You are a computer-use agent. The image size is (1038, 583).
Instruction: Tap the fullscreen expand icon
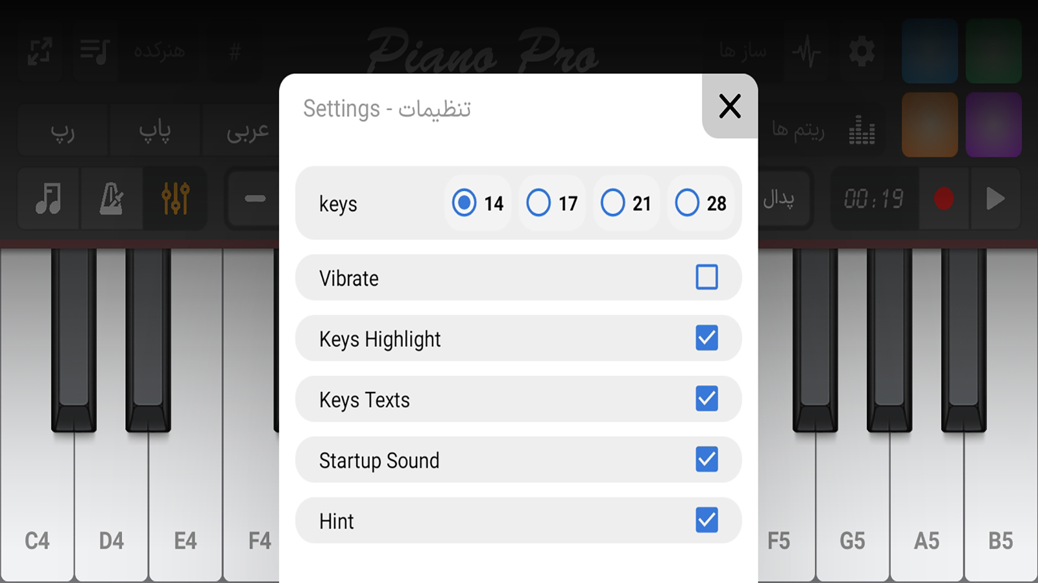[40, 51]
